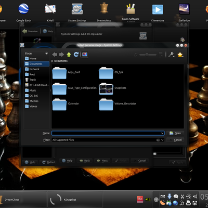The width and height of the screenshot is (208, 208).
Task: Switch to DreamChess taskbar entry
Action: pyautogui.click(x=23, y=200)
